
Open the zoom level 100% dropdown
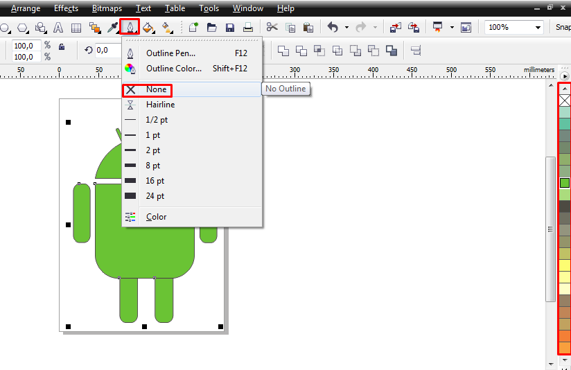(538, 28)
